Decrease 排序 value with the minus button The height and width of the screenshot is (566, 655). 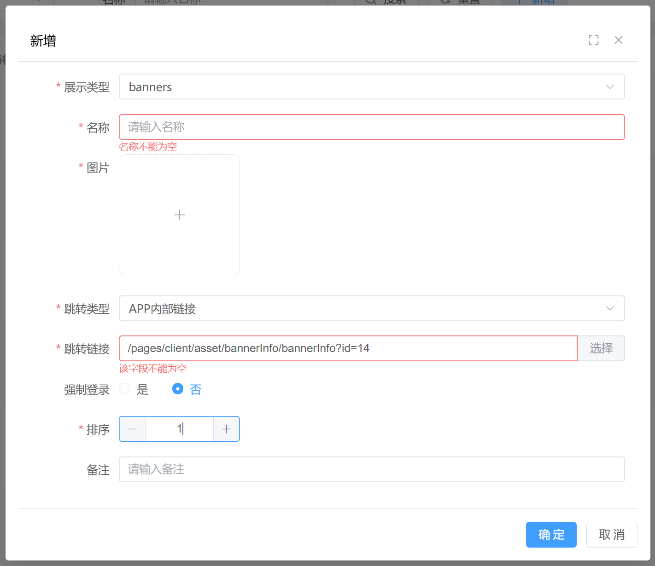[x=133, y=429]
